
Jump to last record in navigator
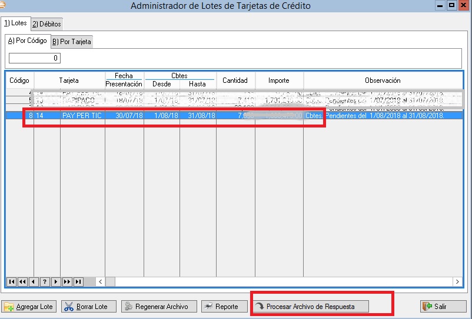tap(78, 282)
